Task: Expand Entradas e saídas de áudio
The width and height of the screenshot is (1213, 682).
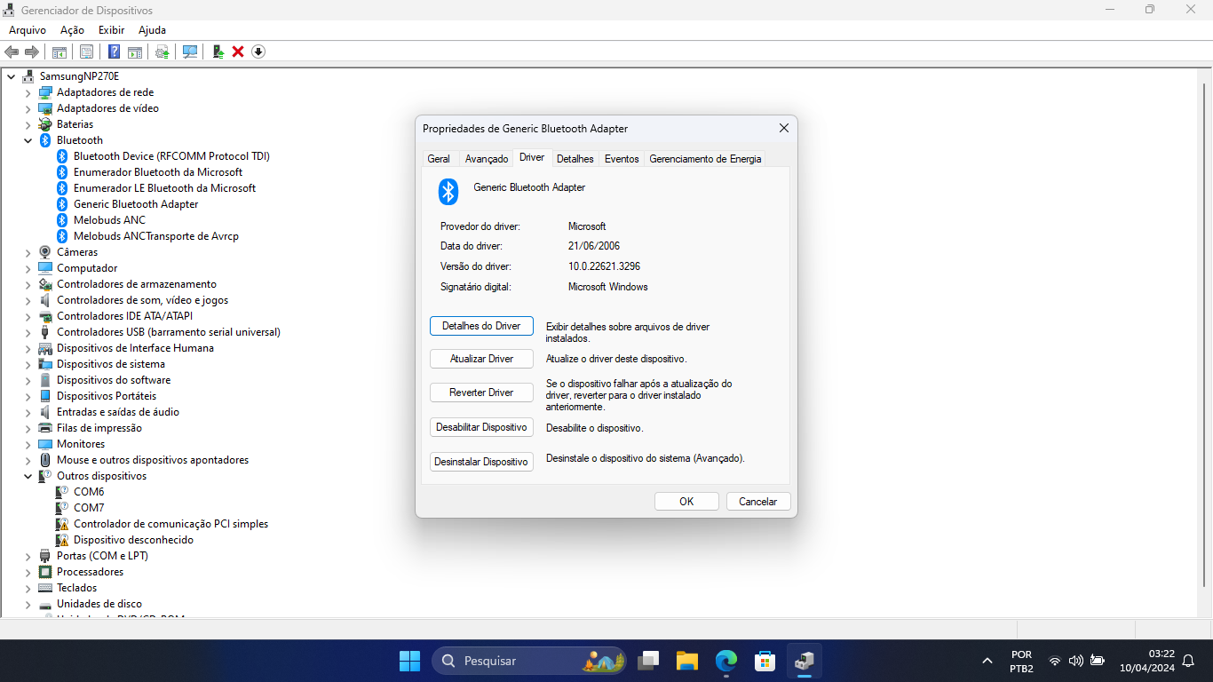Action: click(28, 412)
